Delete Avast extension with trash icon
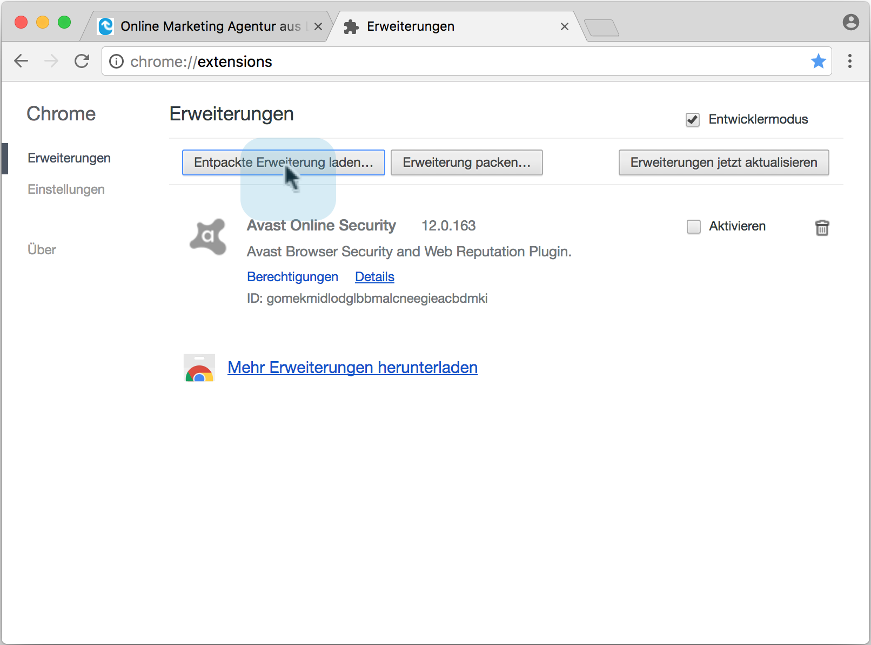This screenshot has width=871, height=645. (822, 228)
